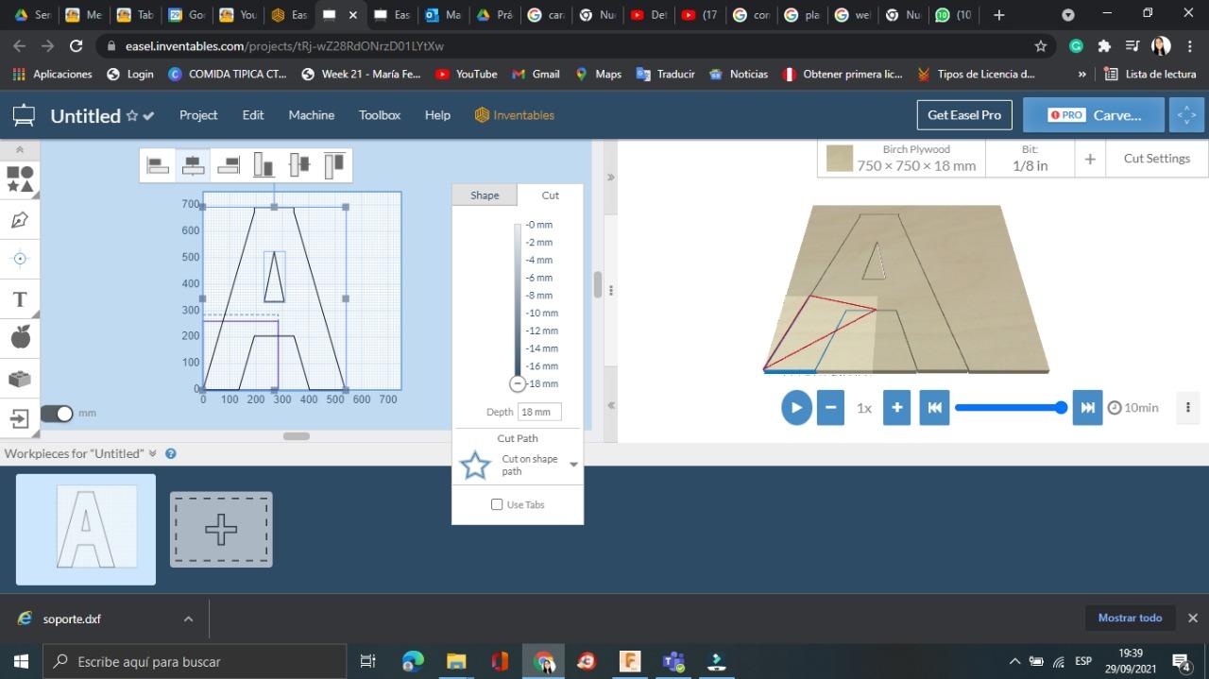Collapse the left tool sidebar chevron
The width and height of the screenshot is (1209, 679).
pyautogui.click(x=20, y=150)
